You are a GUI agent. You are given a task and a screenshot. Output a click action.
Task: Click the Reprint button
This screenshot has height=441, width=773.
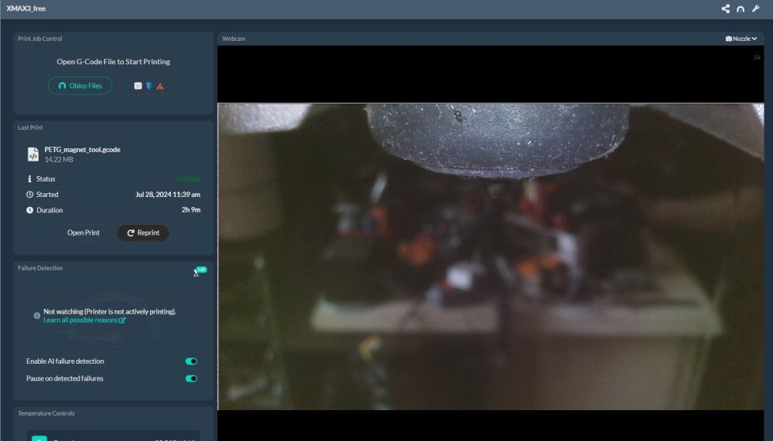[143, 232]
